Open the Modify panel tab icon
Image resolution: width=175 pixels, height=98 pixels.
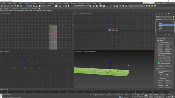coord(160,14)
